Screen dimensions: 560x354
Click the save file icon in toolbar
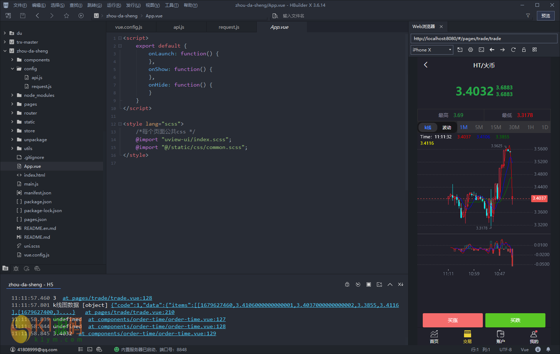(x=23, y=16)
